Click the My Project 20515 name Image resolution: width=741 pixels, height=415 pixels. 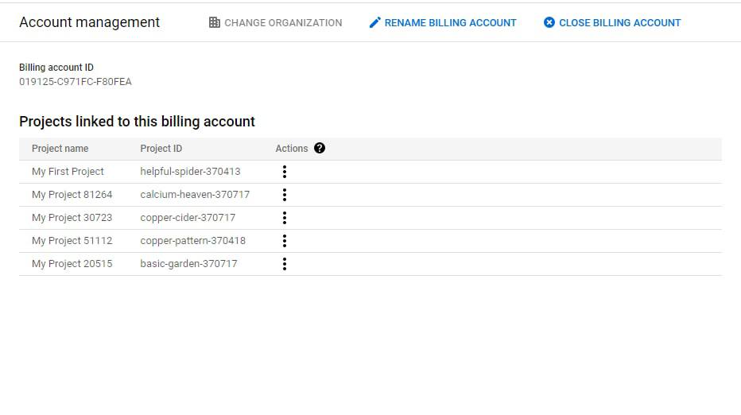click(x=72, y=264)
